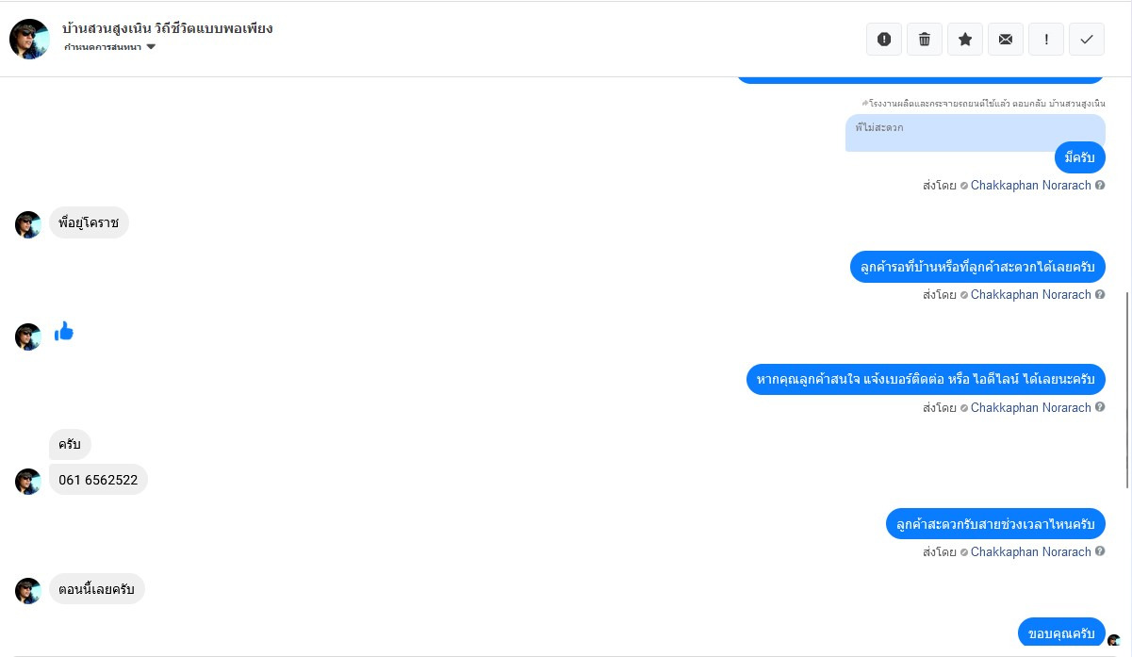The width and height of the screenshot is (1132, 657).
Task: Click the vertical scrollbar of the chat
Action: point(1127,389)
